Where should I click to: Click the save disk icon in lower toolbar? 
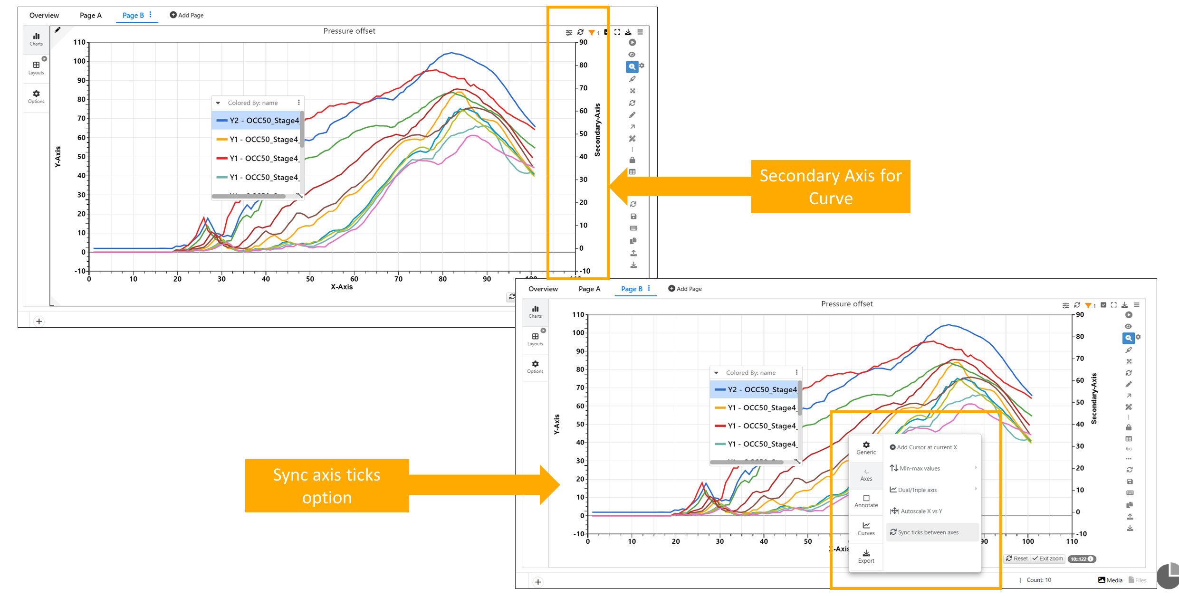(1130, 481)
